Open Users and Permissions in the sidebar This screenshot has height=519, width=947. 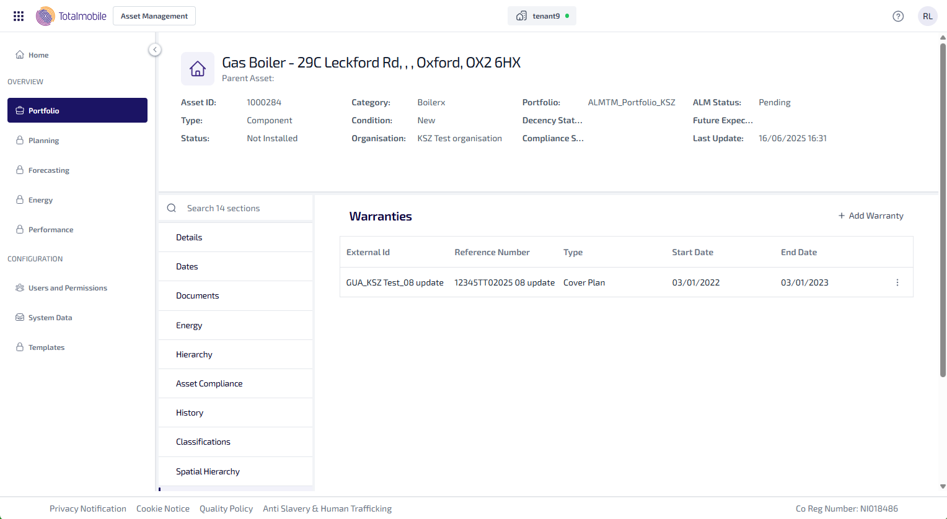point(68,288)
